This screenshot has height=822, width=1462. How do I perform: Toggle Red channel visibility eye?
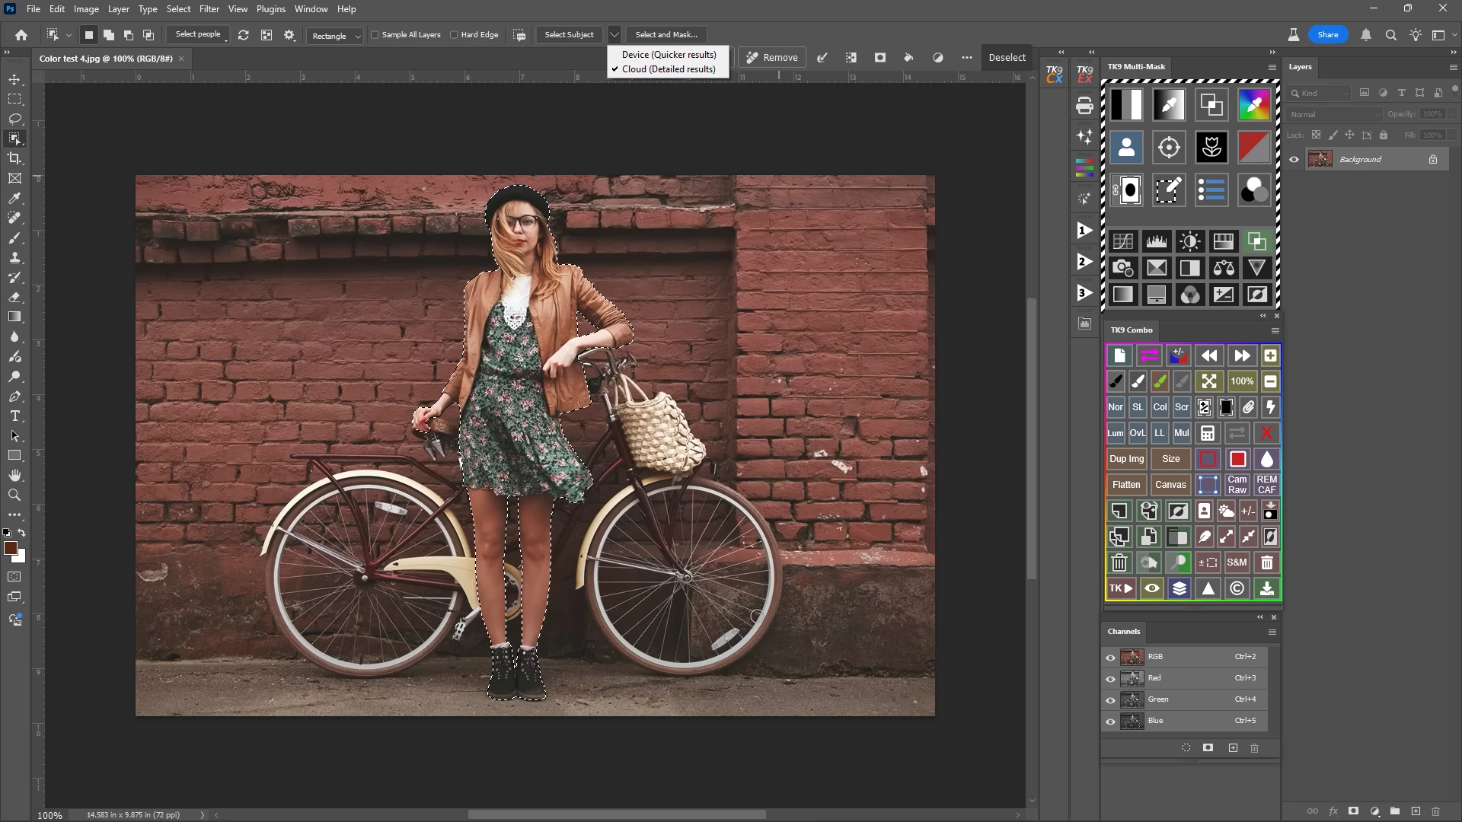tap(1110, 679)
